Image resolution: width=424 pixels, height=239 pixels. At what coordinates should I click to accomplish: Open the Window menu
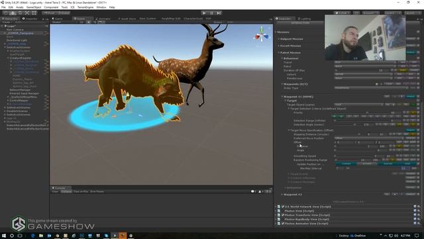[x=101, y=7]
